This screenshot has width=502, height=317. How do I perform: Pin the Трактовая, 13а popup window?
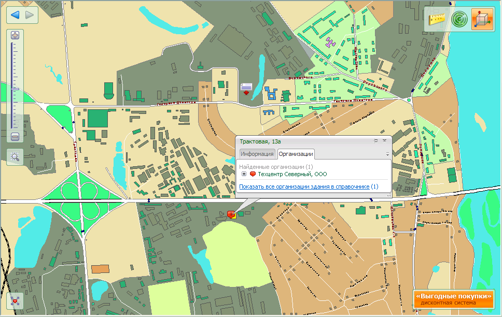click(x=376, y=140)
